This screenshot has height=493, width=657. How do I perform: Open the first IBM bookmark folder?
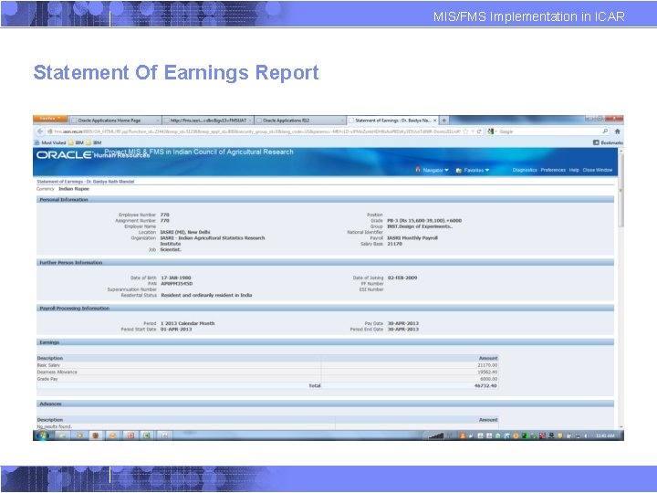(76, 142)
